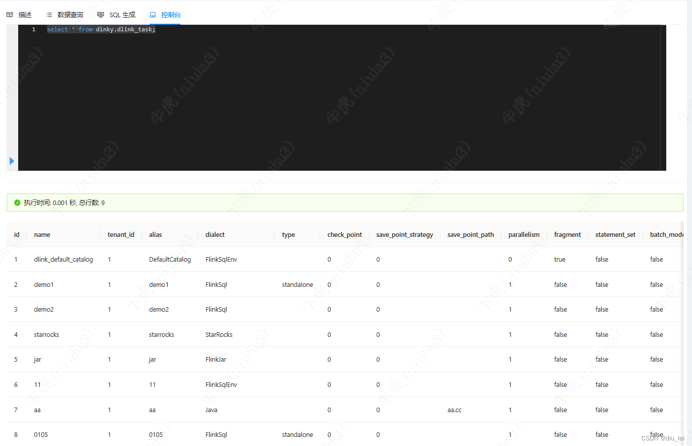Click the standalone type cell in demo1 row
Image resolution: width=692 pixels, height=446 pixels.
coord(298,284)
